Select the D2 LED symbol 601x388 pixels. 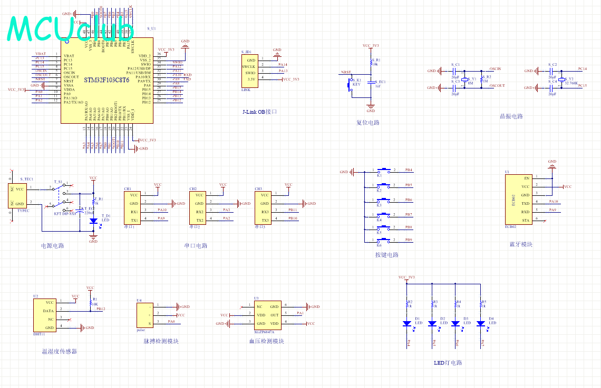pos(432,324)
